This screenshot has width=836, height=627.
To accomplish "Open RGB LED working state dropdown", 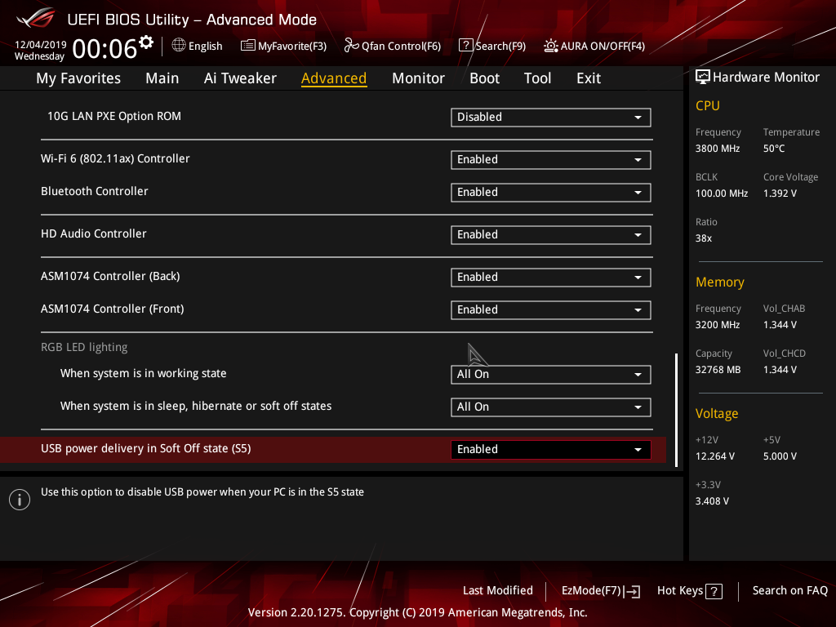I will 551,374.
